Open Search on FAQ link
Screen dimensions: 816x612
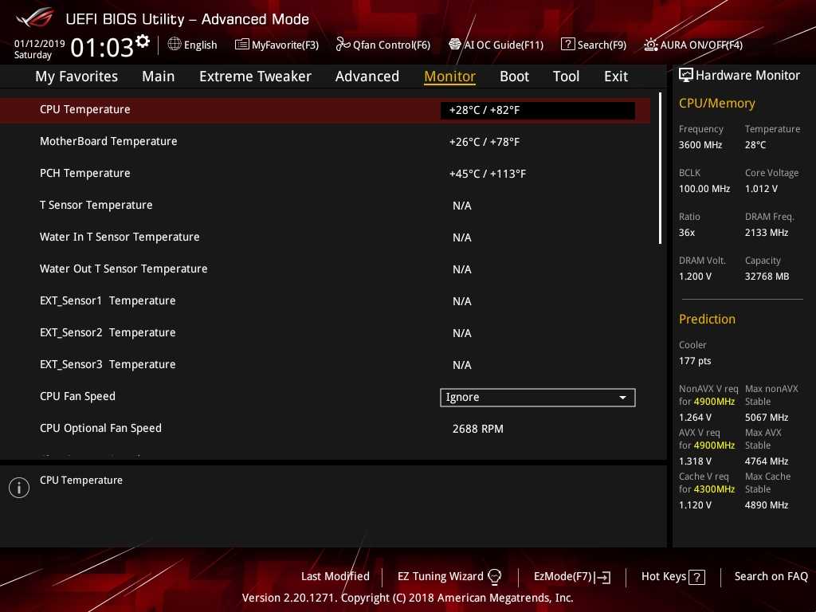771,576
